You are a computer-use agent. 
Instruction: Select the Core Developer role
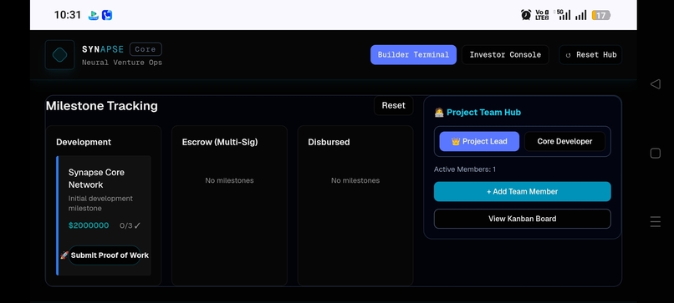pyautogui.click(x=564, y=141)
